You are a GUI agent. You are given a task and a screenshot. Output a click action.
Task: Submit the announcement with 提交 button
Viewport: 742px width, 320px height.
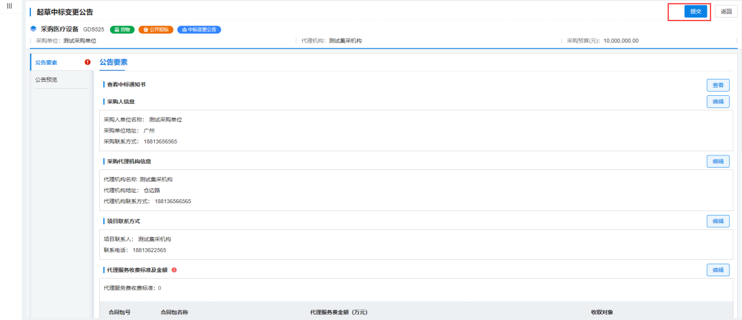[695, 12]
